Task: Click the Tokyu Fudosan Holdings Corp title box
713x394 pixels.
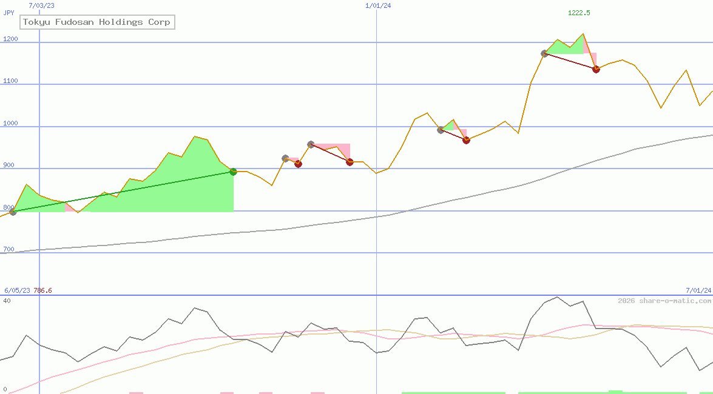Action: 97,22
